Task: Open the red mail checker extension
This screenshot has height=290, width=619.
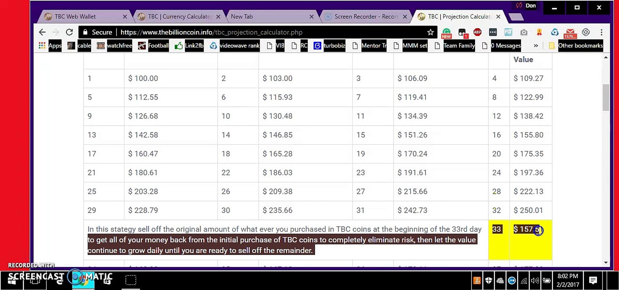Action: pyautogui.click(x=570, y=33)
